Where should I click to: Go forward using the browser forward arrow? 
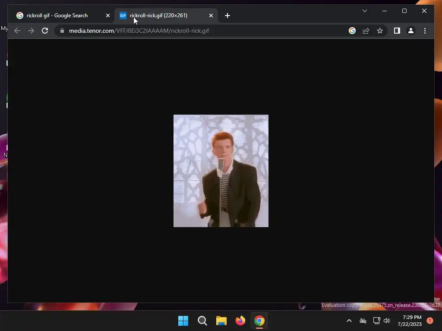pos(31,31)
